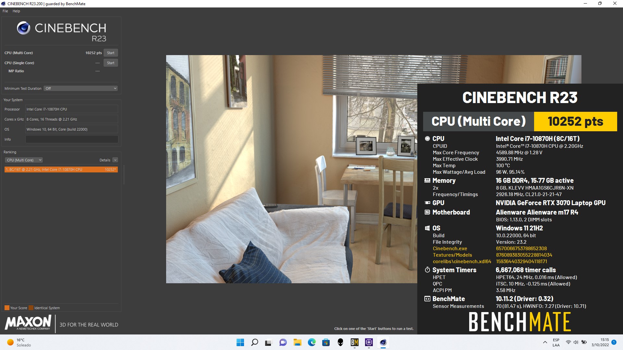Viewport: 623px width, 350px height.
Task: Click Alienware Alienware m17 R4 text
Action: pyautogui.click(x=537, y=212)
